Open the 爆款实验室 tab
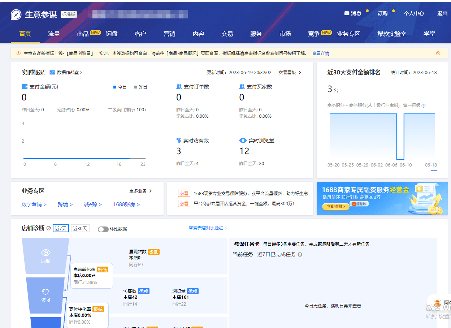This screenshot has width=451, height=328. [x=392, y=34]
